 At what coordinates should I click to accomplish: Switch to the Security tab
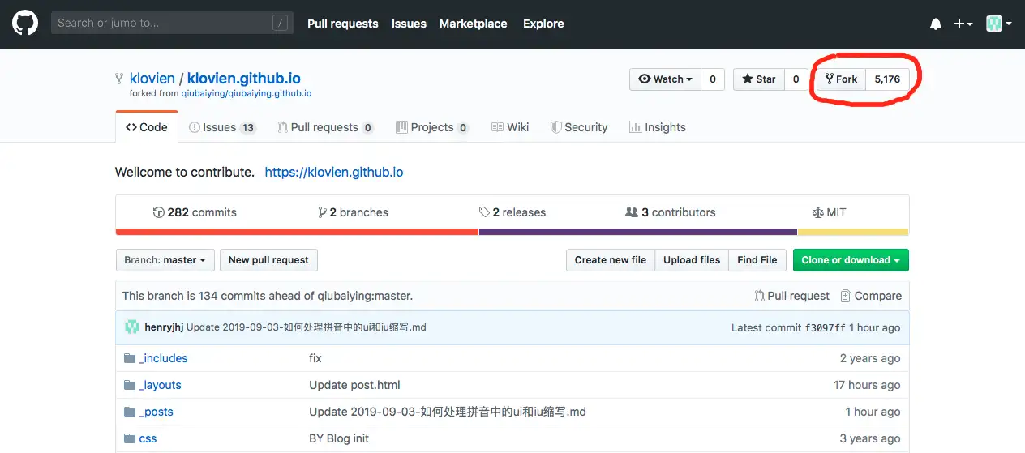[x=579, y=127]
